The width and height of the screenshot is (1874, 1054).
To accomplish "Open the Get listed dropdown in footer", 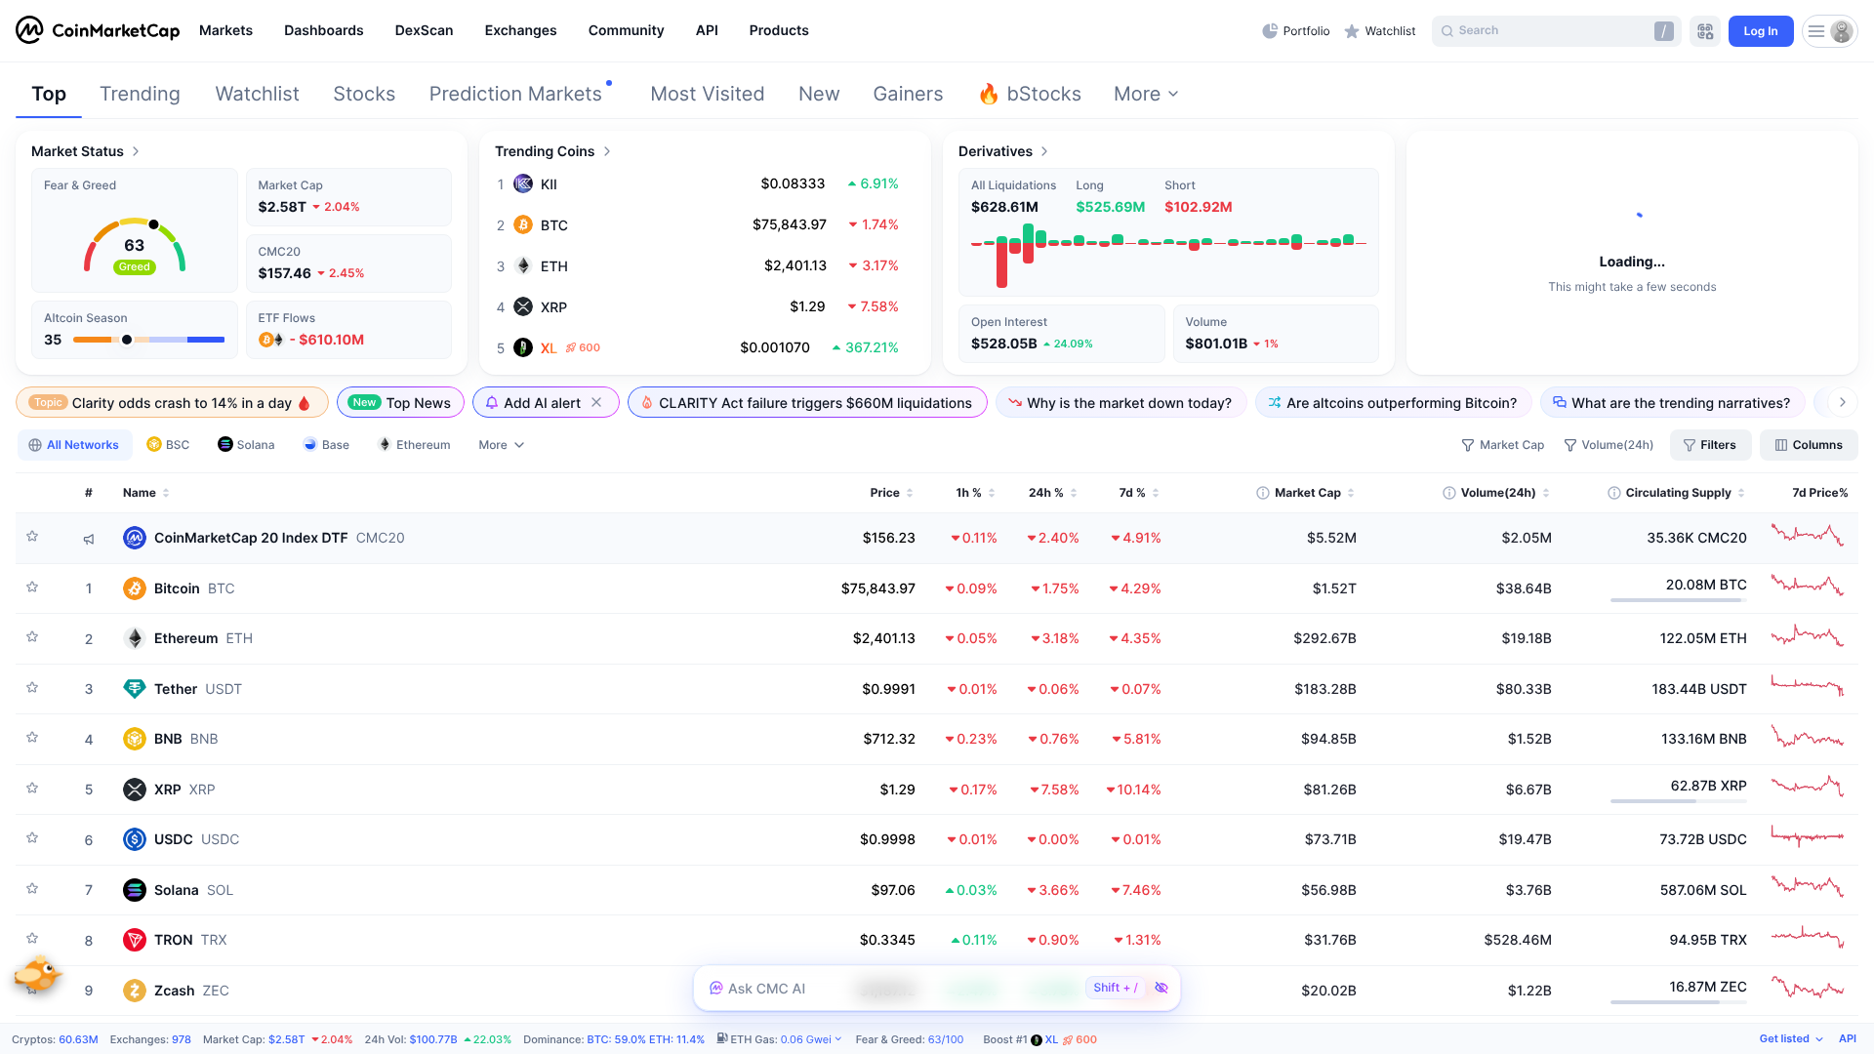I will pos(1791,1038).
